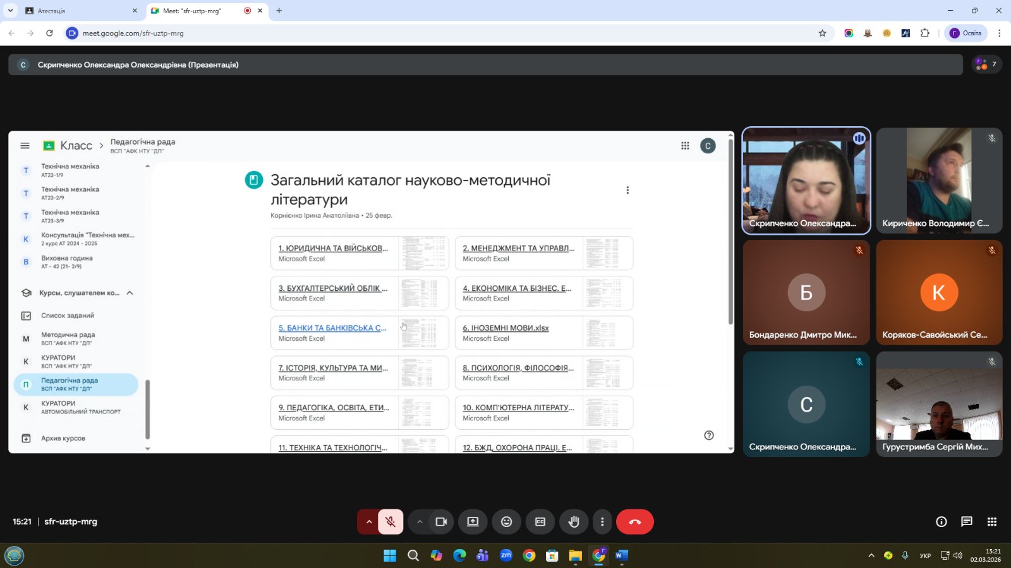1011x568 pixels.
Task: Toggle the camera on or off
Action: (x=441, y=522)
